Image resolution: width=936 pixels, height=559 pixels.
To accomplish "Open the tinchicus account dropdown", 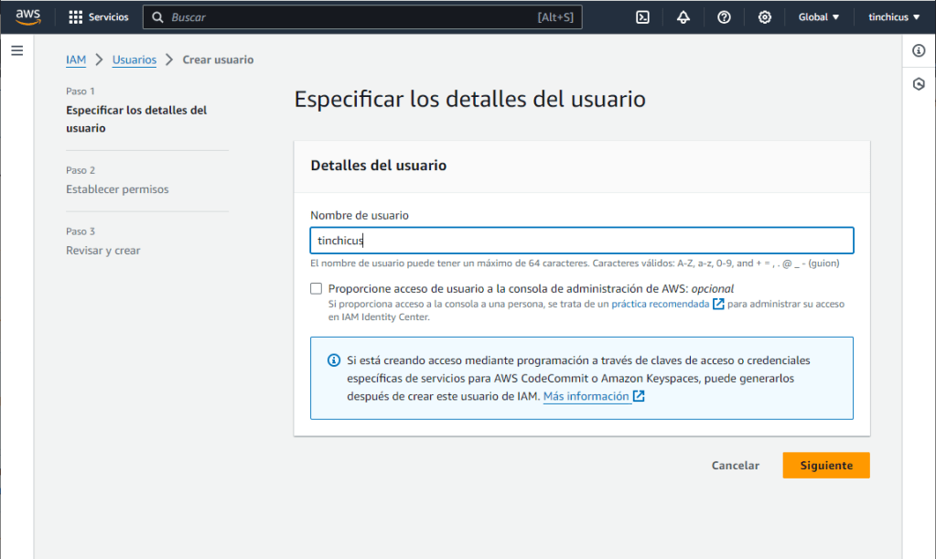I will click(894, 17).
